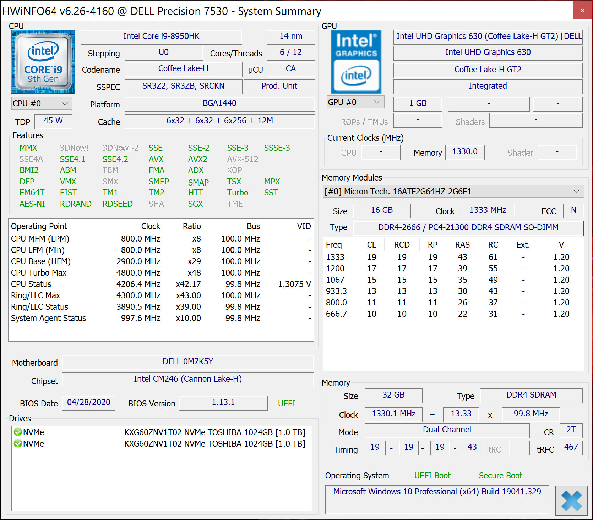Click the green check icon on the first NVMe drive

(18, 432)
